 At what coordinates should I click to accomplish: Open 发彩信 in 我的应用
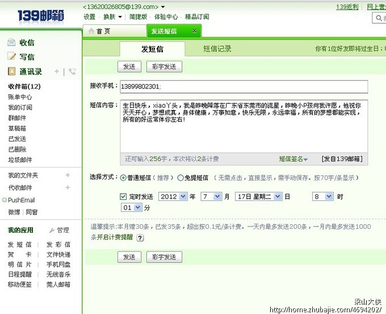coord(58,245)
